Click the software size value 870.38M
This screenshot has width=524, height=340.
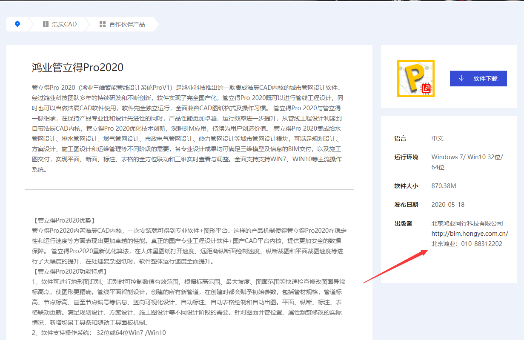tap(444, 186)
